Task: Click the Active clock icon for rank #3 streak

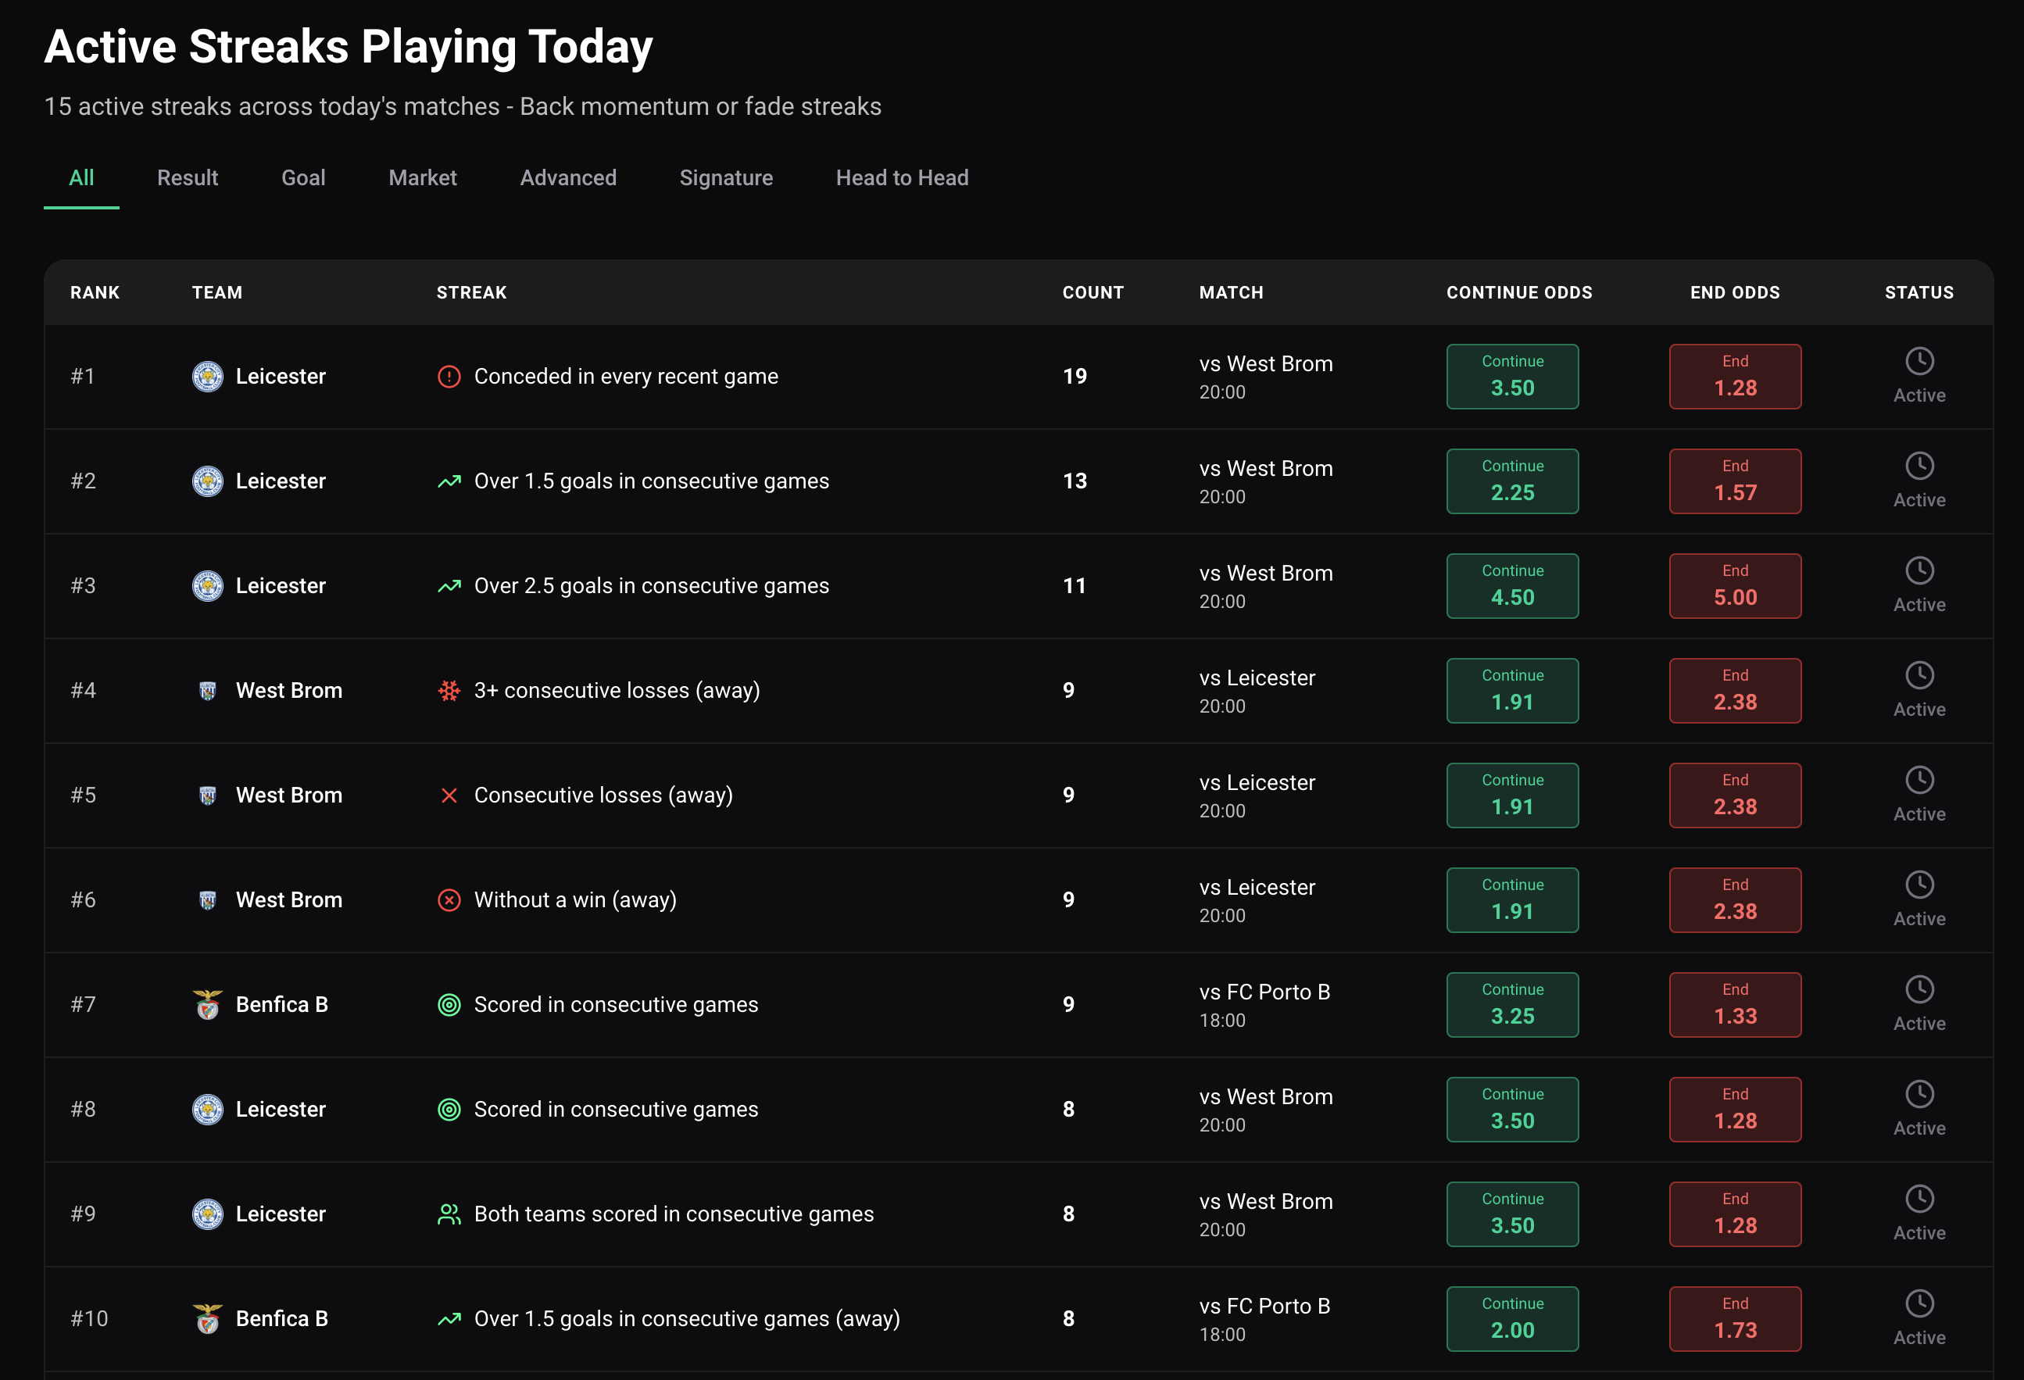Action: click(x=1919, y=573)
